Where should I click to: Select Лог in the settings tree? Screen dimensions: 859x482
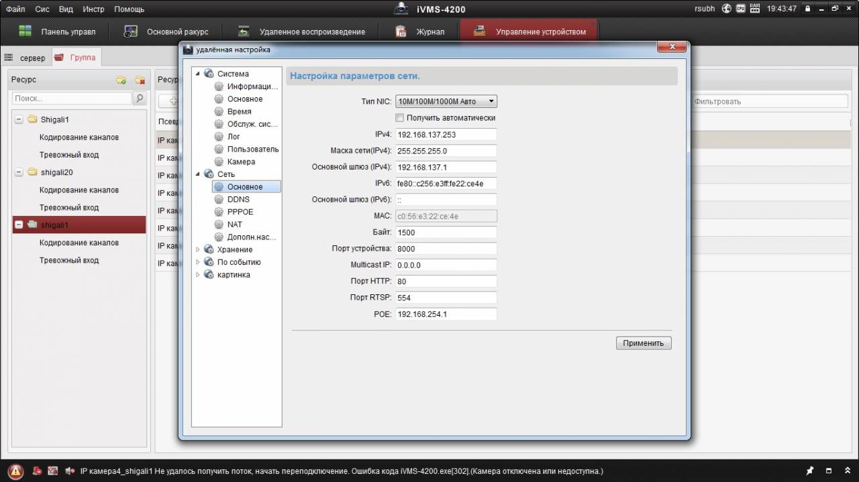pos(234,137)
